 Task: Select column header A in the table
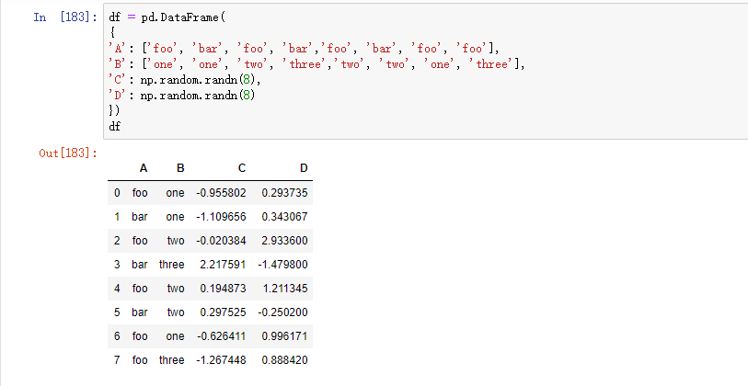point(144,168)
